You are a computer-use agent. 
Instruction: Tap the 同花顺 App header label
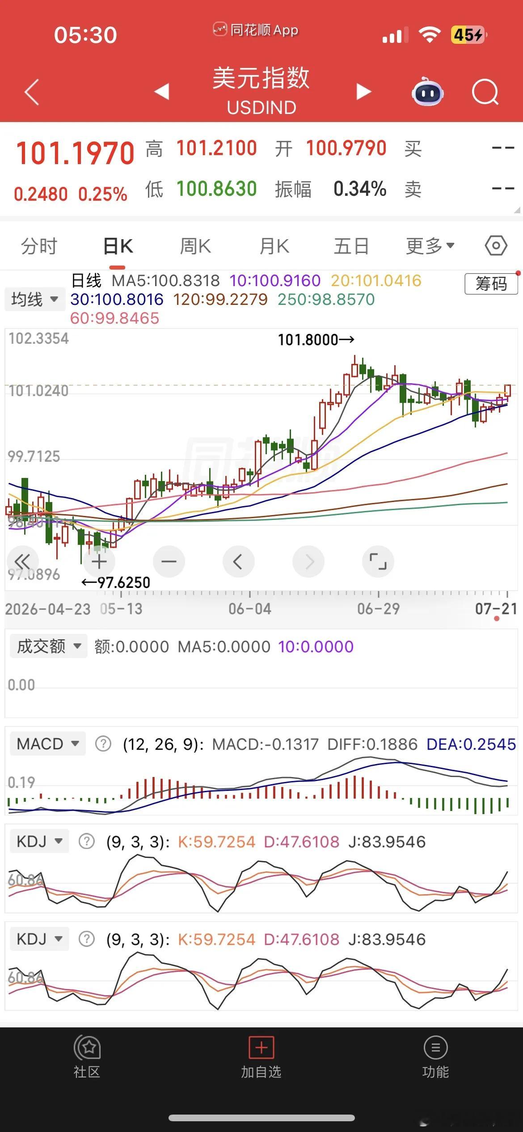pyautogui.click(x=256, y=30)
